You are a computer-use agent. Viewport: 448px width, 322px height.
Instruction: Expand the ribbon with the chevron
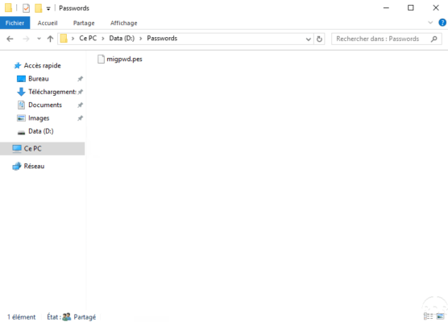430,23
